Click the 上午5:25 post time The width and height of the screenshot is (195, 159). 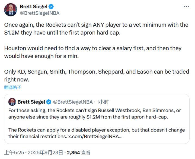pyautogui.click(x=14, y=153)
